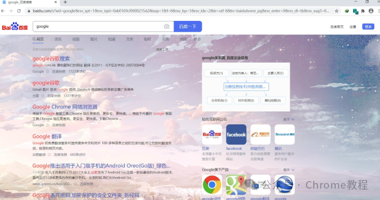Open the google谷歌 result title
The width and height of the screenshot is (380, 200).
tap(46, 83)
